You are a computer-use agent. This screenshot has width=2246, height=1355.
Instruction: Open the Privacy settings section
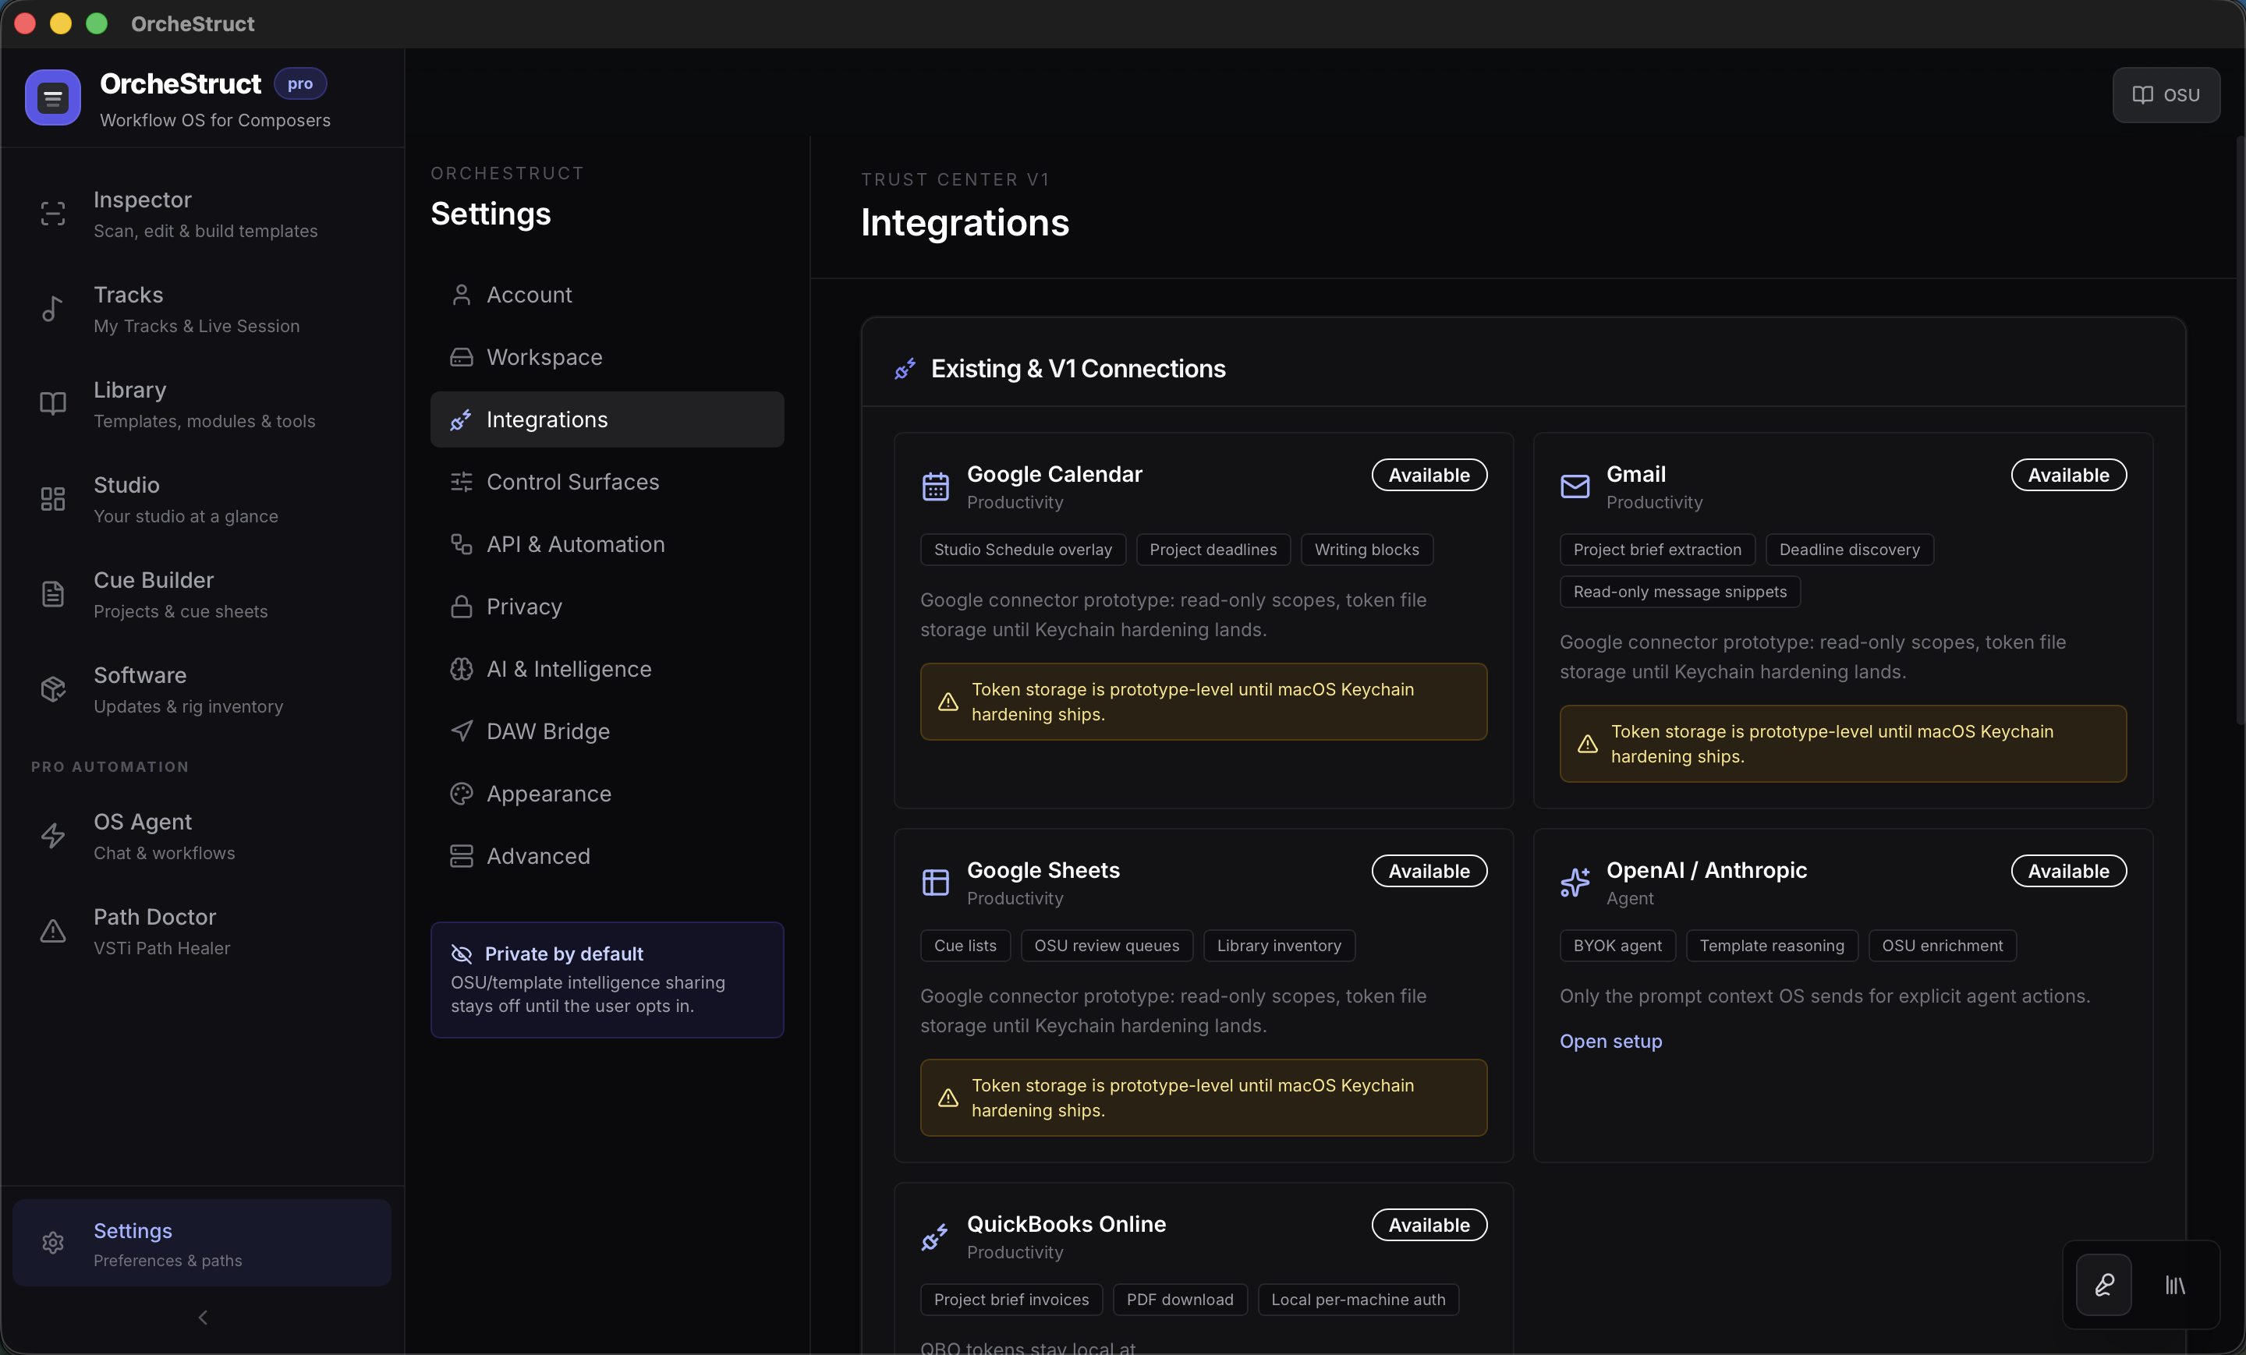[x=607, y=607]
